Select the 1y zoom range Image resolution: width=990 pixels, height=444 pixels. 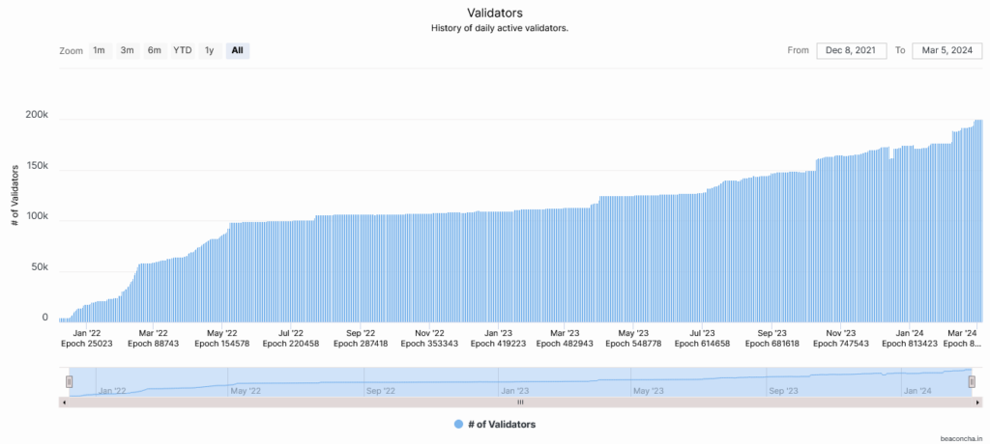(x=210, y=50)
